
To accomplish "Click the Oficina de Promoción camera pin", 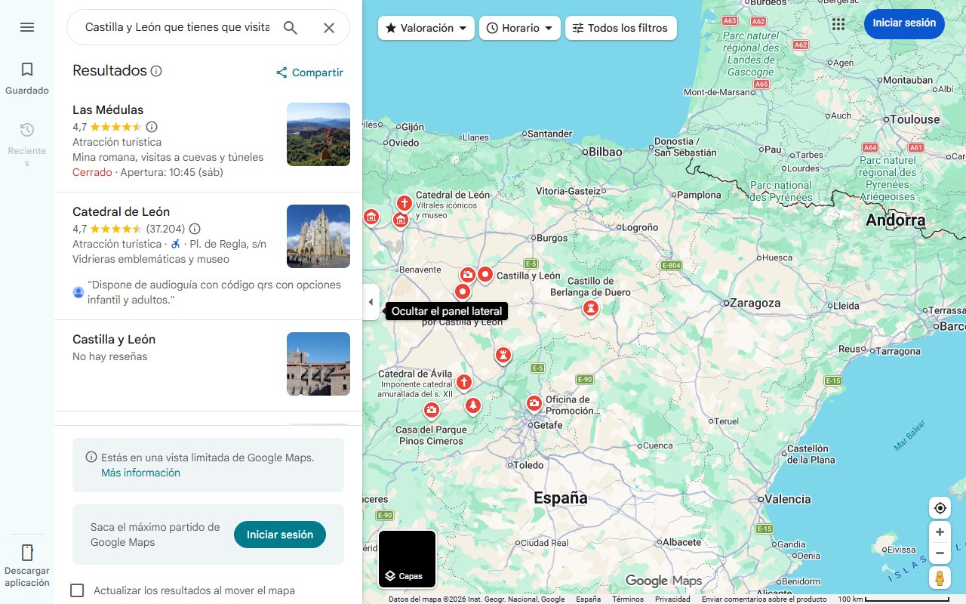I will tap(534, 404).
